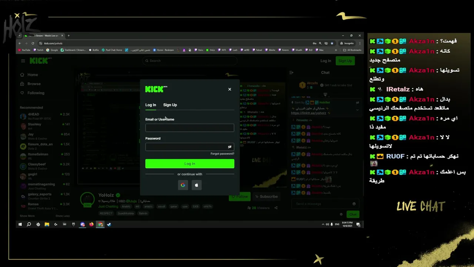This screenshot has width=474, height=267.
Task: Open recommended channel fissure_dota_en
Action: pos(44,146)
